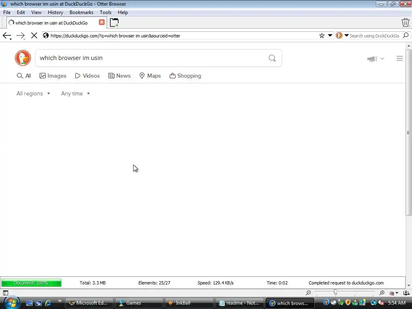
Task: Switch to Games taskbar window
Action: [139, 303]
